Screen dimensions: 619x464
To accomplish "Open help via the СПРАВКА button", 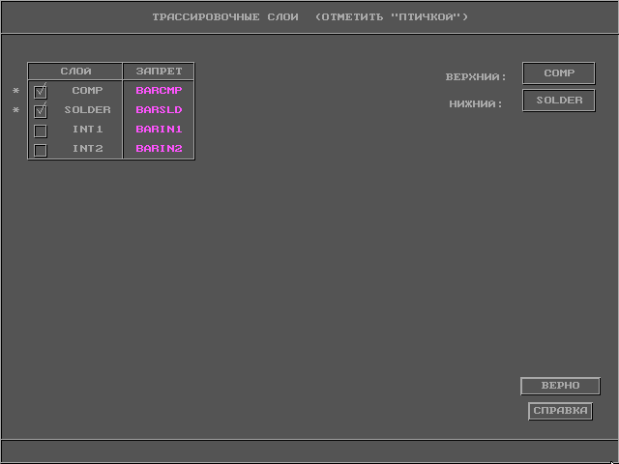I will [560, 411].
